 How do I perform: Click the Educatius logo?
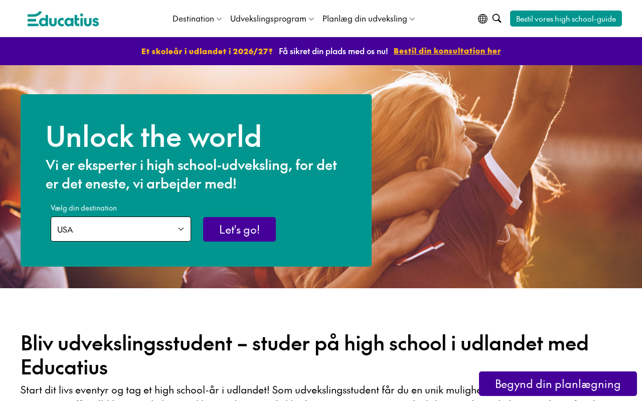click(x=63, y=19)
